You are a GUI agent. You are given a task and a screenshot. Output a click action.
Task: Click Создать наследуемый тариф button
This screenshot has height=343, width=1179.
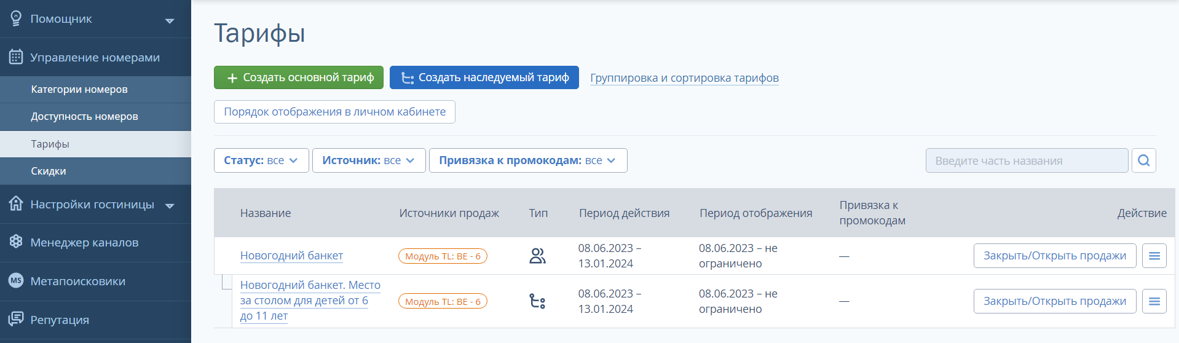484,77
